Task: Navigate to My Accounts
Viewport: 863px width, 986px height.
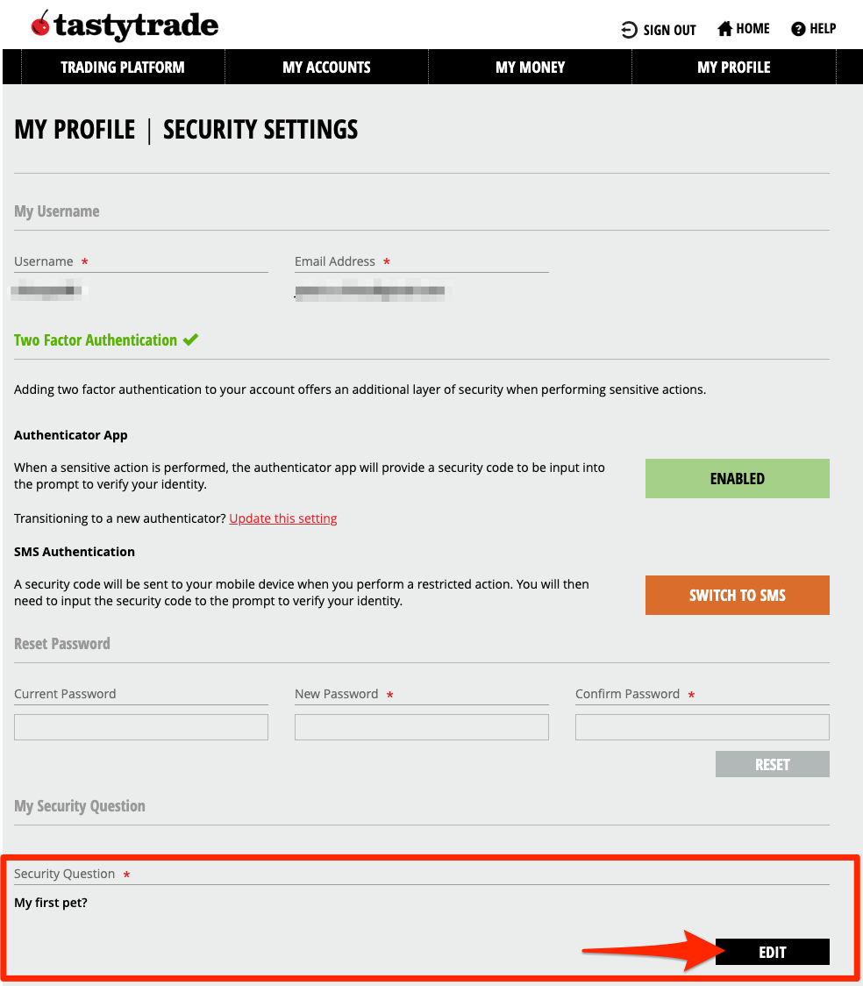Action: coord(327,67)
